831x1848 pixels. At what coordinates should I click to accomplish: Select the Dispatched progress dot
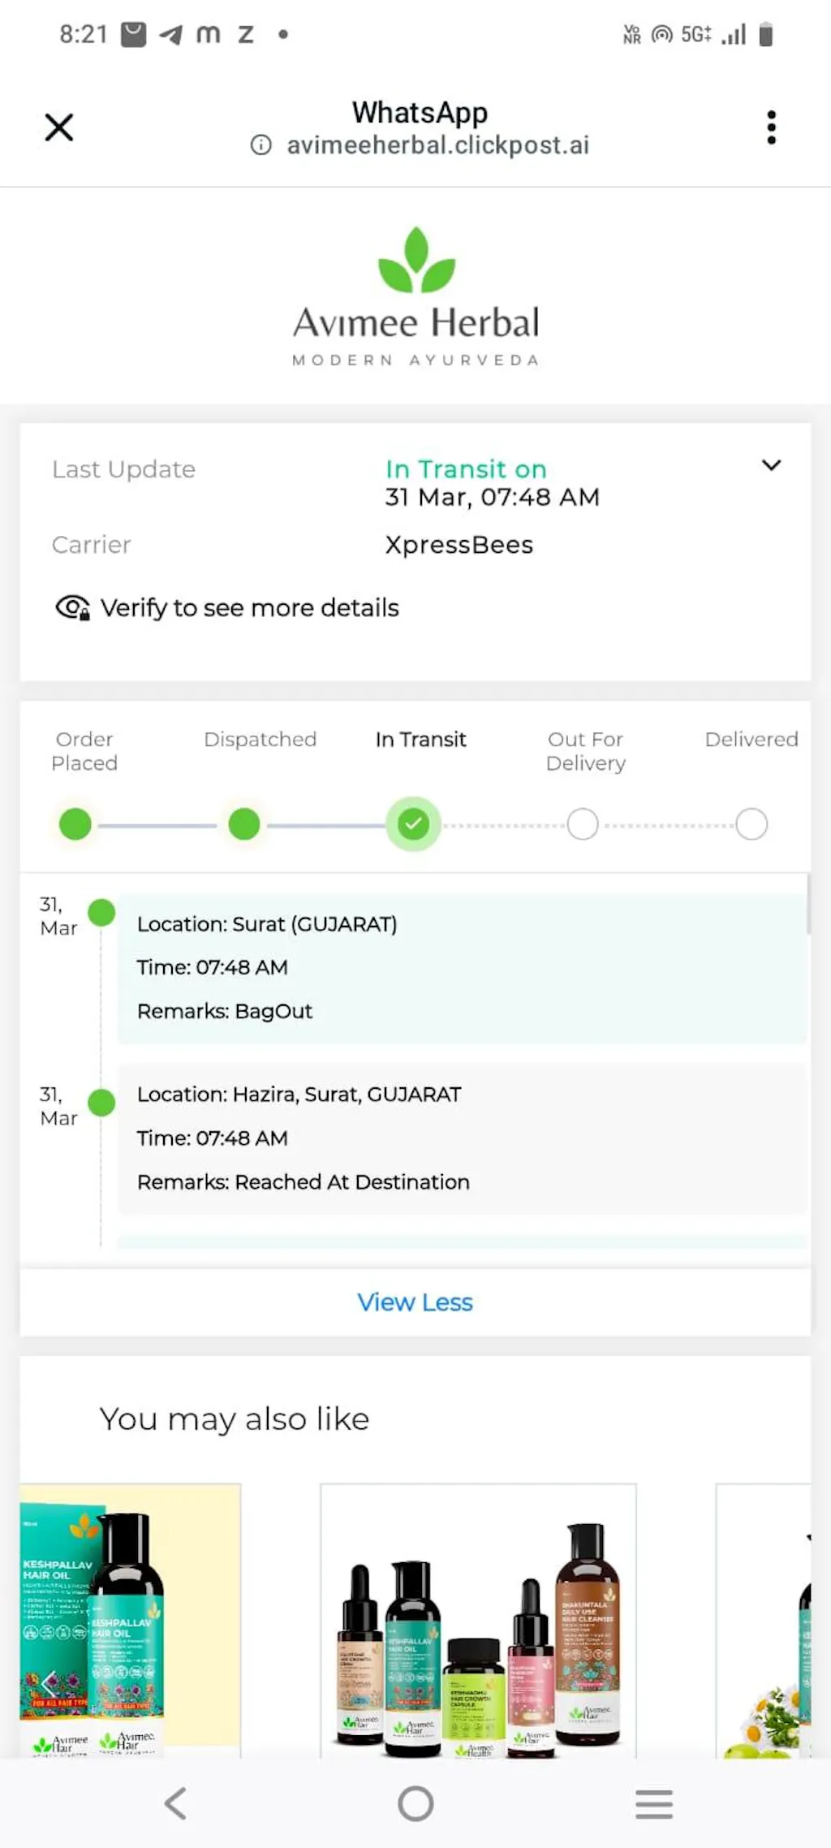pyautogui.click(x=244, y=824)
